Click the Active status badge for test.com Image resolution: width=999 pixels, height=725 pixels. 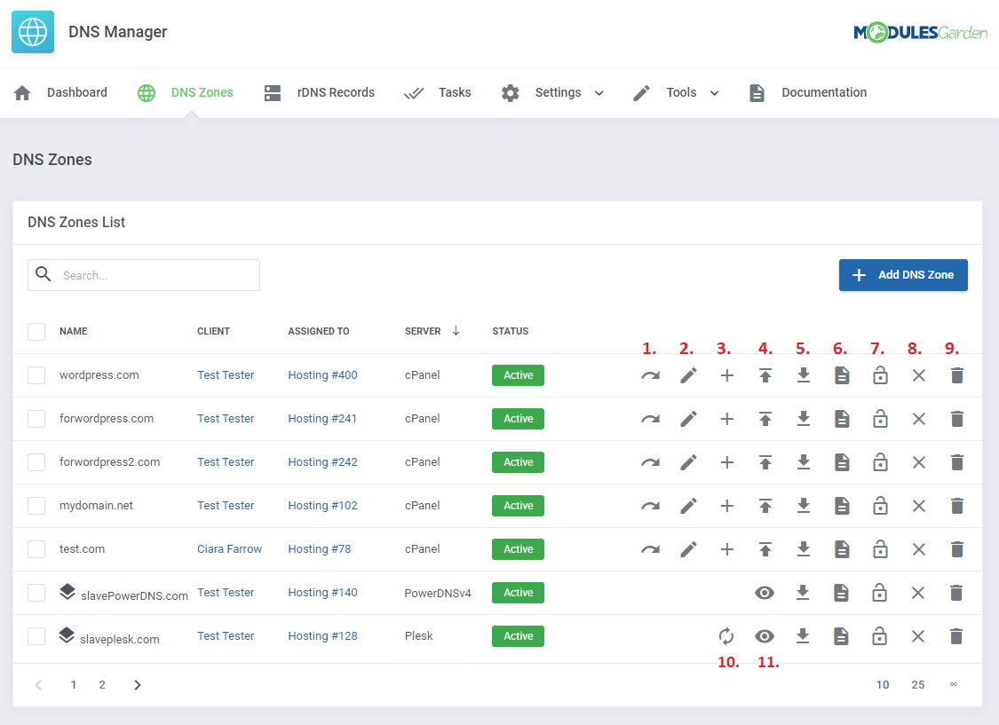click(518, 549)
